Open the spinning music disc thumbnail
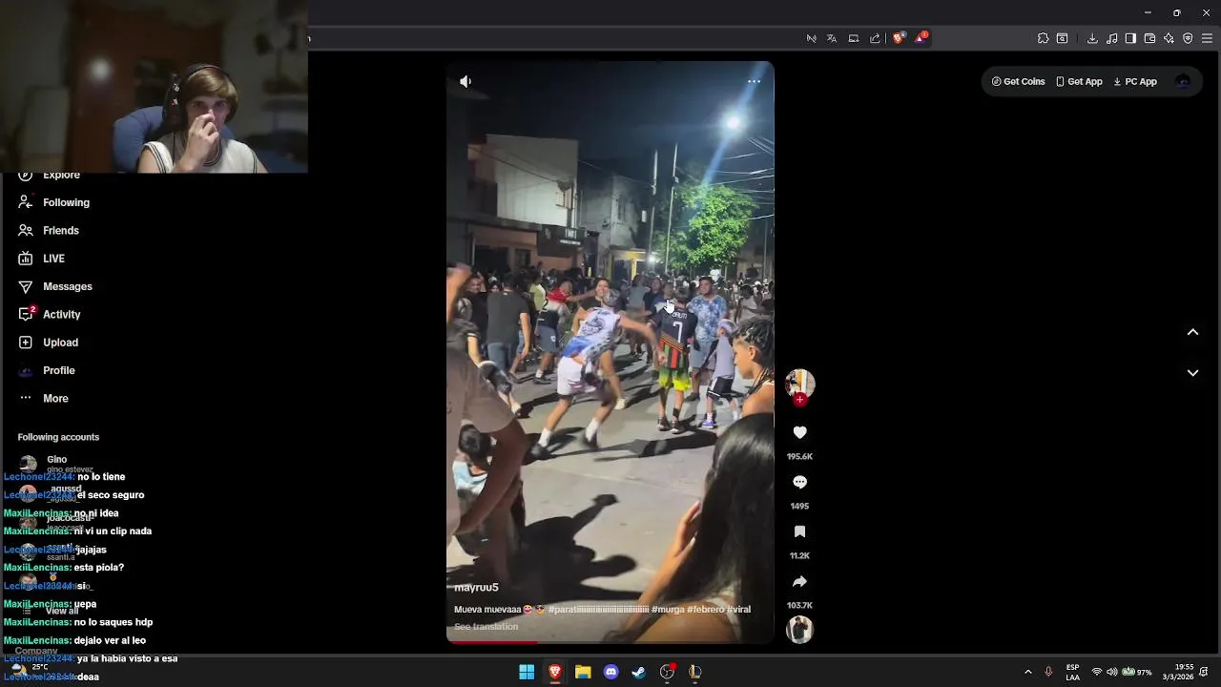 click(799, 630)
